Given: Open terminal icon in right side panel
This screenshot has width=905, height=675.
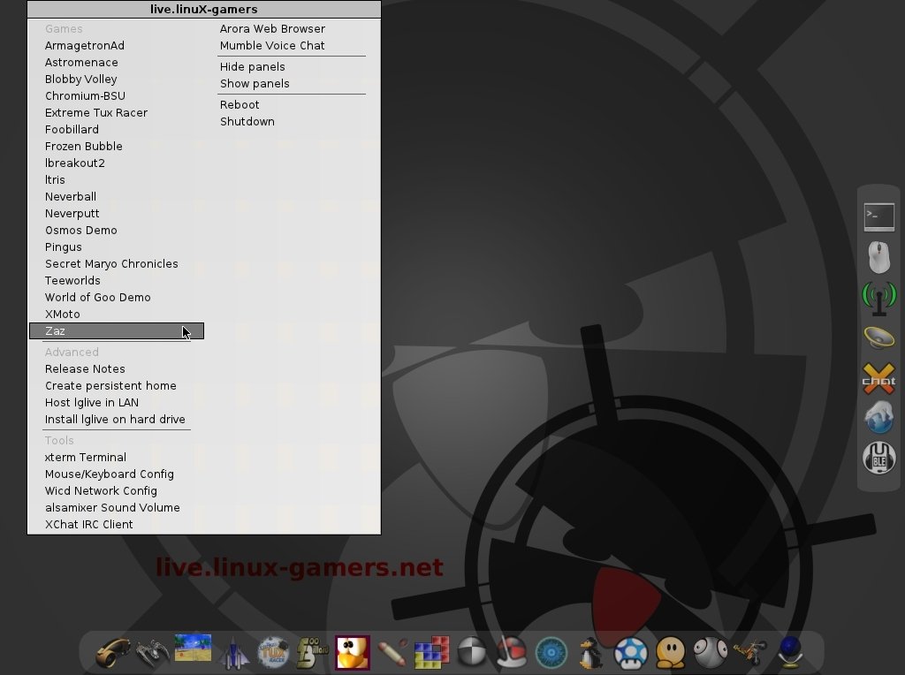Looking at the screenshot, I should (879, 217).
